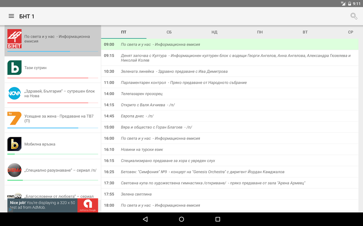Open the 14:00 Телепазарен прозорец entry
This screenshot has width=363, height=226.
click(x=142, y=94)
